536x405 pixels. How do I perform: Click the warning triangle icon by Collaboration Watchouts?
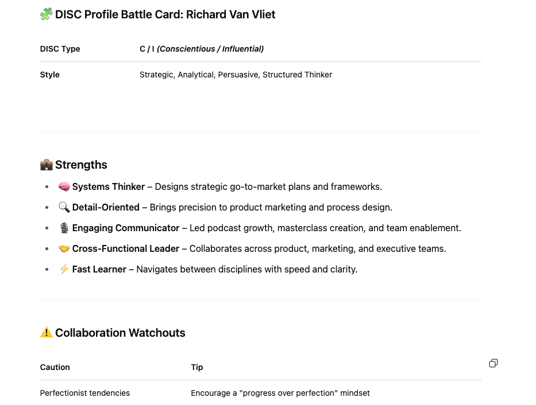[47, 332]
